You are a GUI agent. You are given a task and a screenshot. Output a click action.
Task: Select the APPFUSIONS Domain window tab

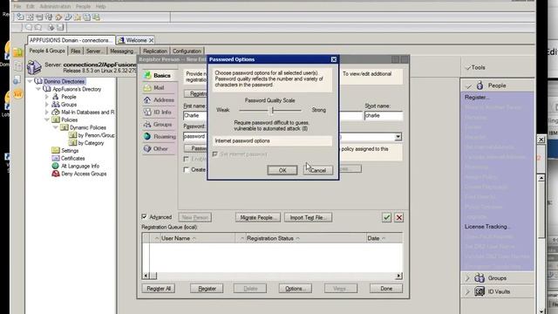click(x=71, y=40)
